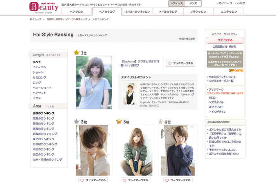Click the ヘアサロン検索トップ breadcrumb
This screenshot has height=184, width=276.
(67, 19)
